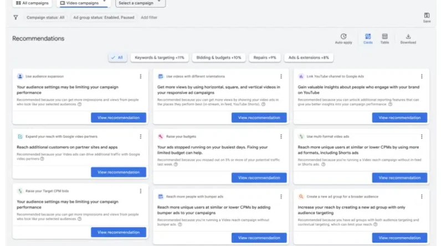
Task: Click the 'Reach more people with bumper ads' card icon
Action: tap(160, 197)
